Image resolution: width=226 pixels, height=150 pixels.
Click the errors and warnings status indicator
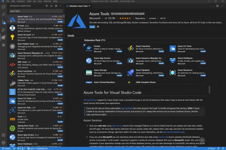point(21,148)
